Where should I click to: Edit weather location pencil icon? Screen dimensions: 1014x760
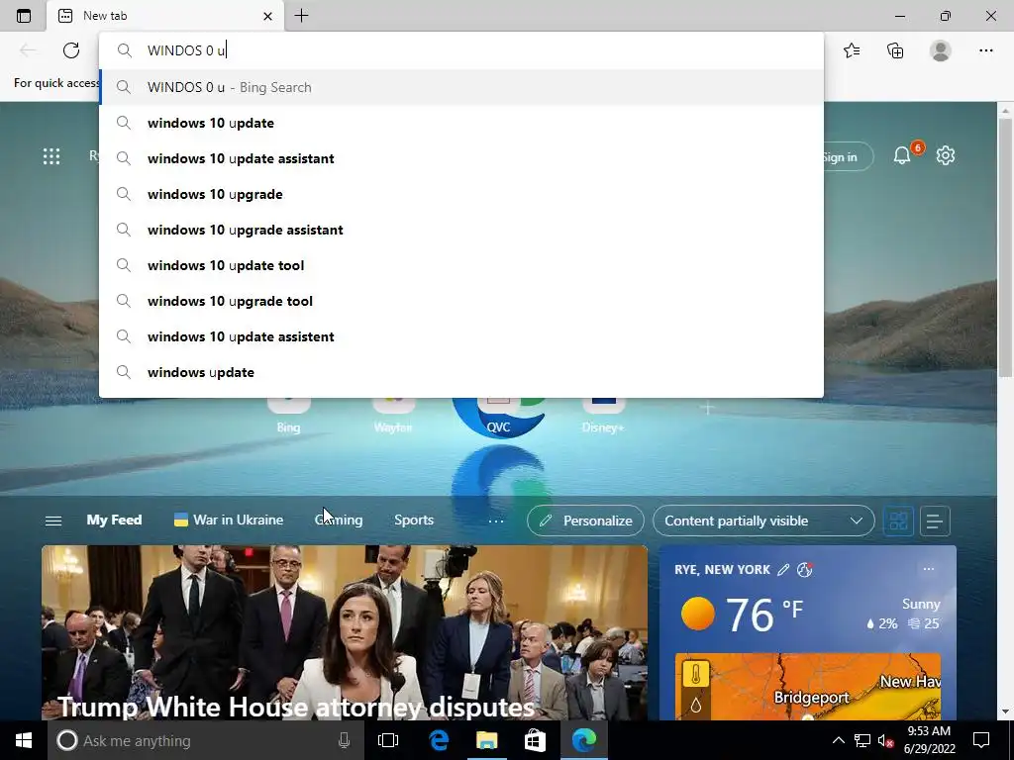pyautogui.click(x=783, y=569)
